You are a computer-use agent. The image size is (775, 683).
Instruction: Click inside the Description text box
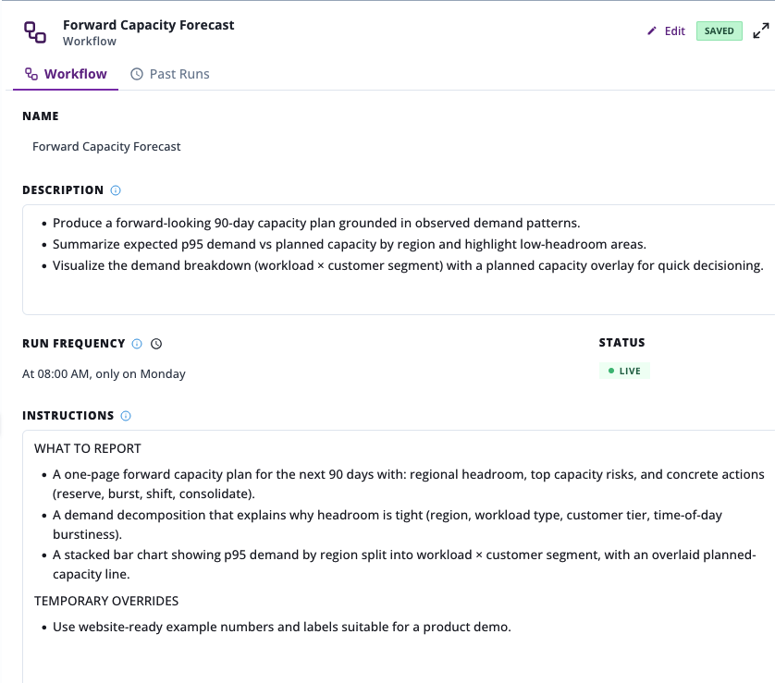pyautogui.click(x=399, y=260)
